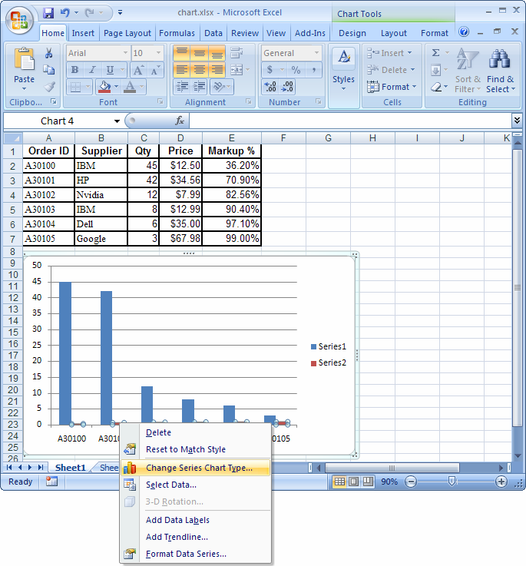Apply fill color with paint bucket icon
This screenshot has height=566, width=526.
(104, 87)
